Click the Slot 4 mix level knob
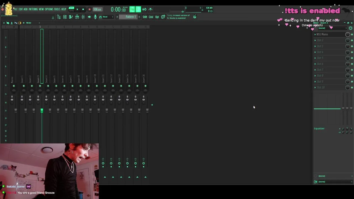The image size is (354, 199). [348, 52]
